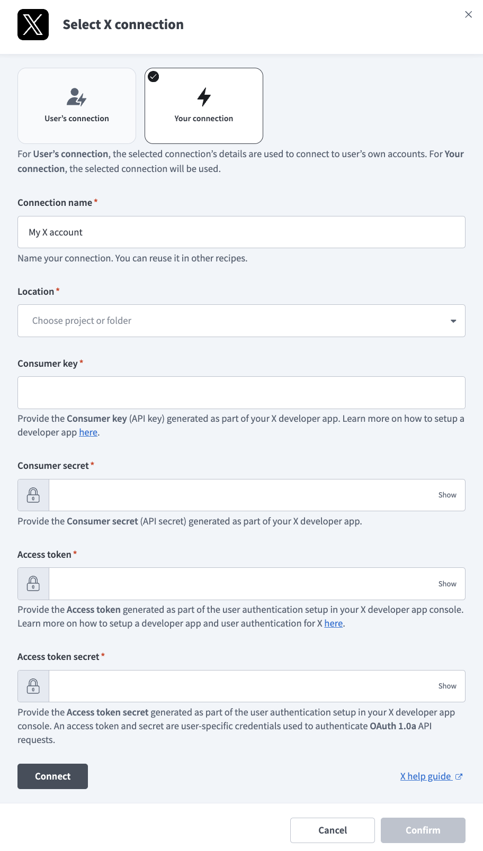
Task: Open the here link under Consumer key
Action: point(88,432)
